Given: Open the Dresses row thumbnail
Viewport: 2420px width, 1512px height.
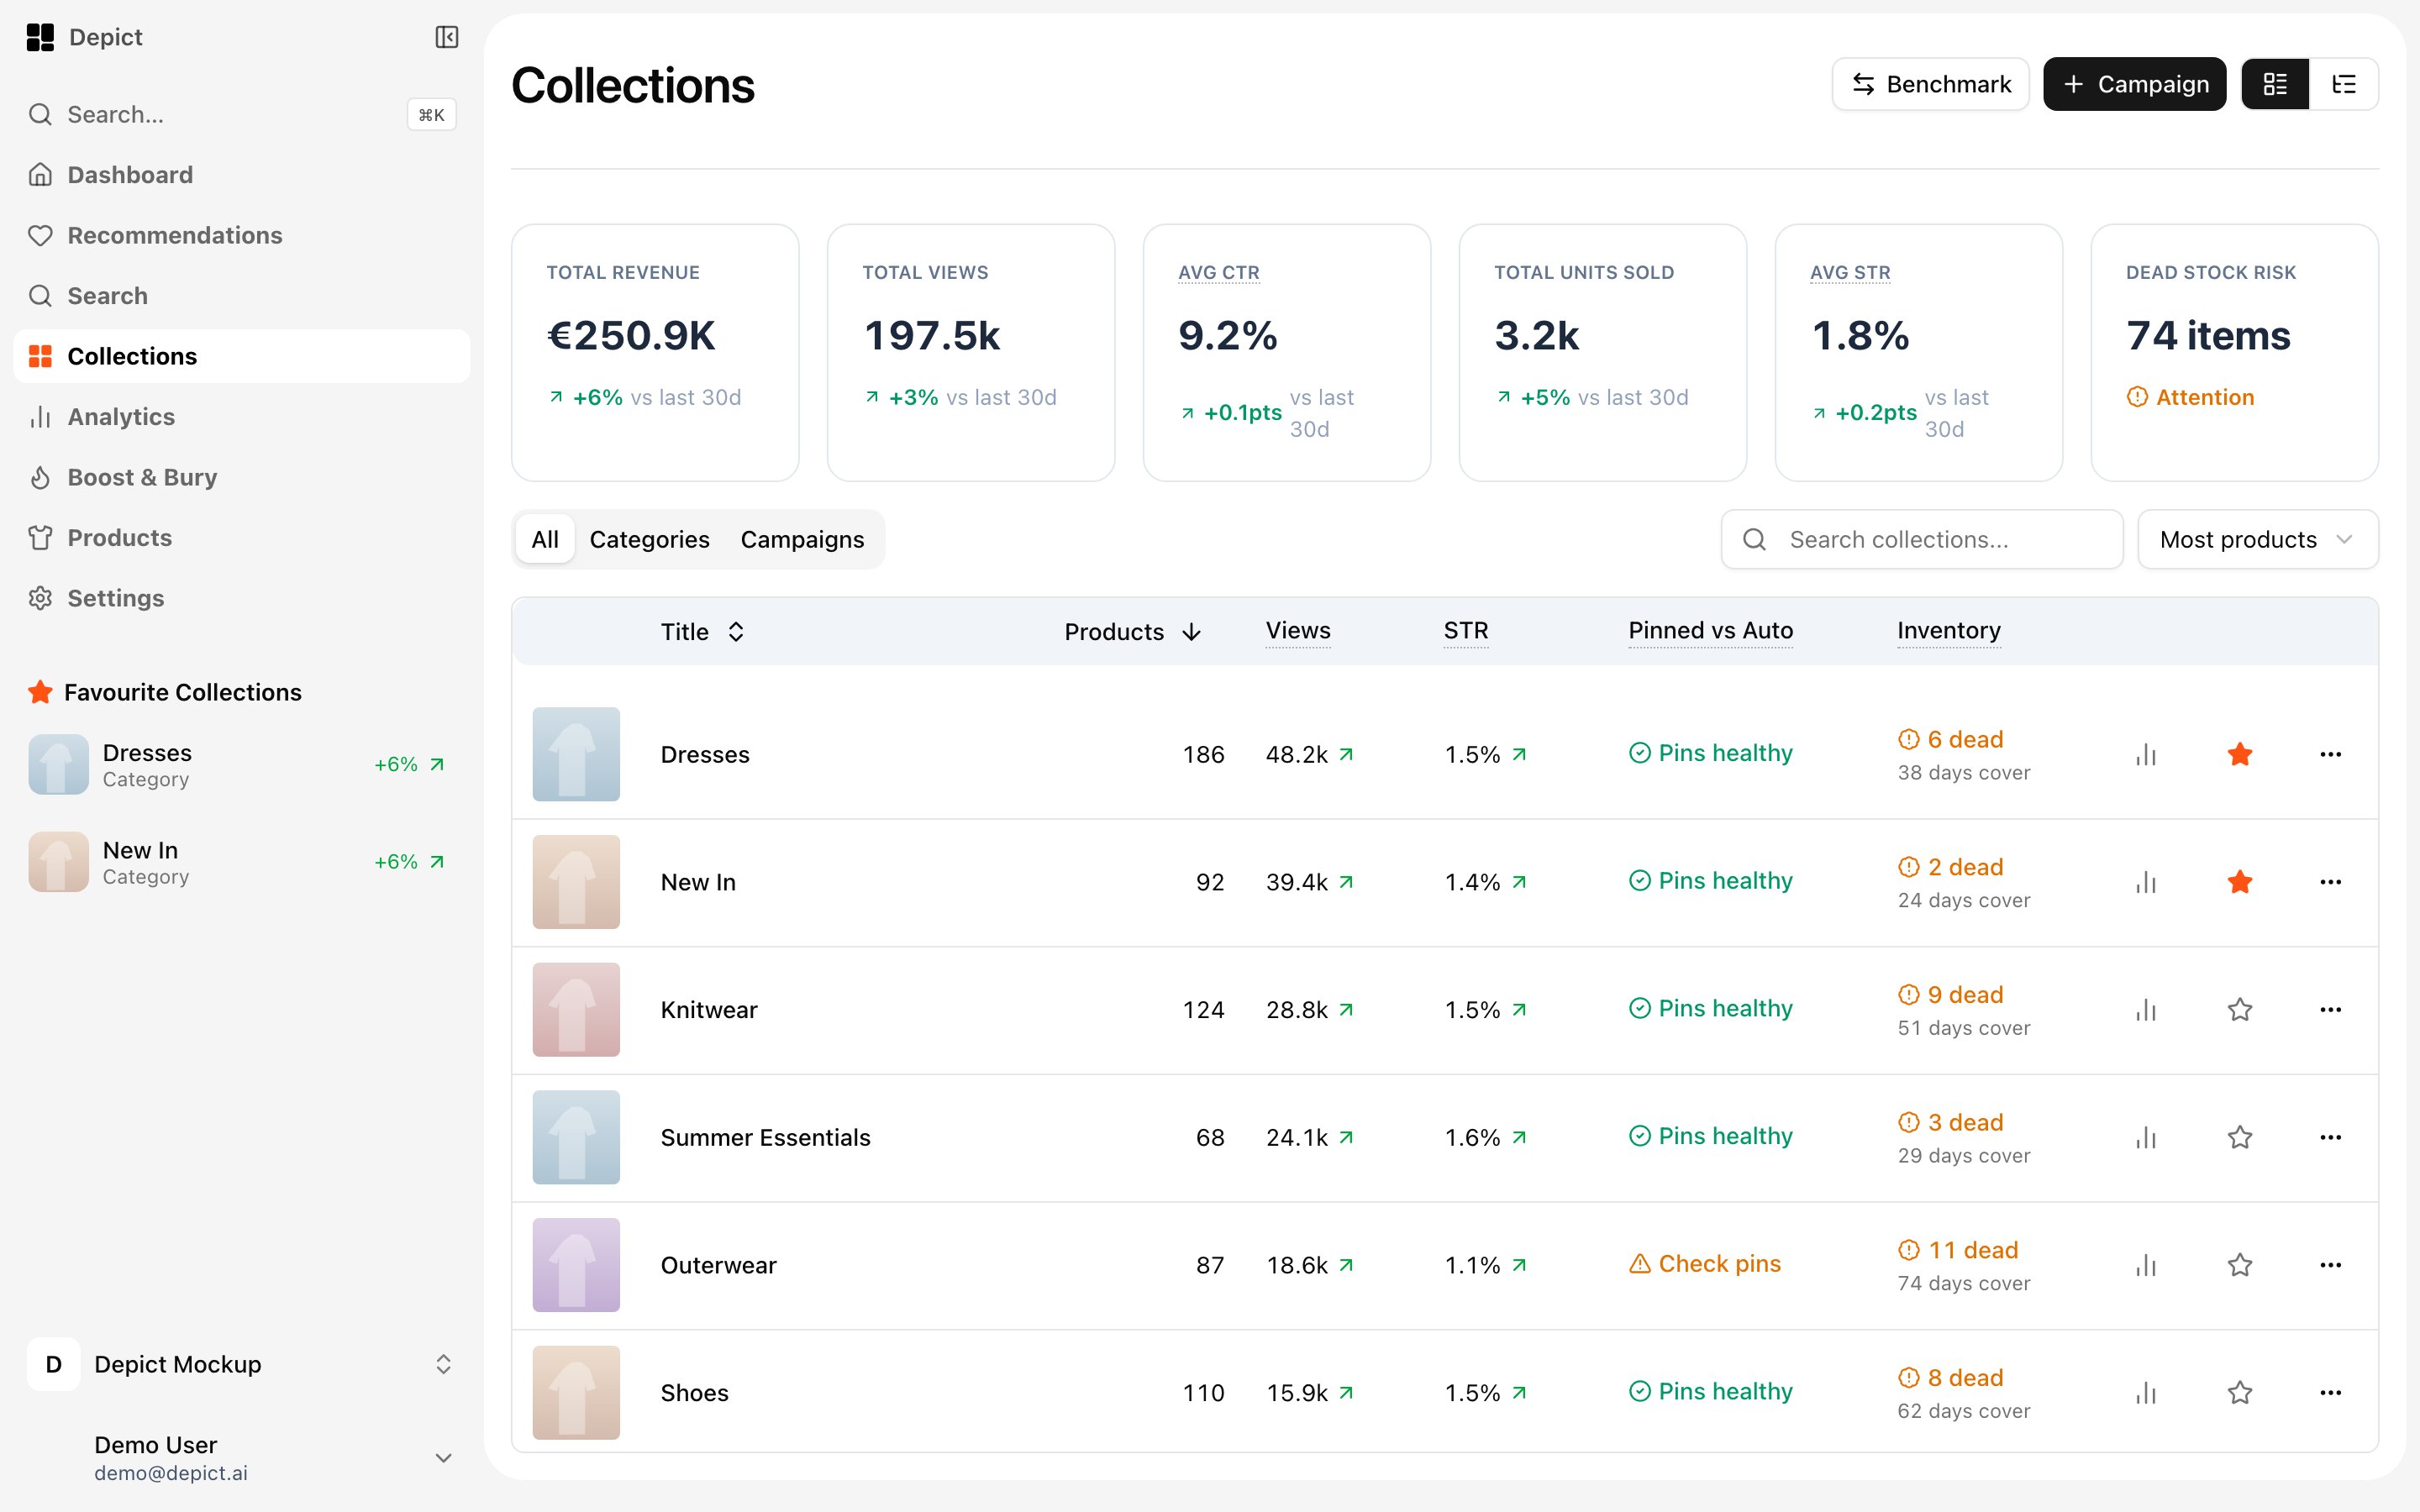Looking at the screenshot, I should click(576, 754).
